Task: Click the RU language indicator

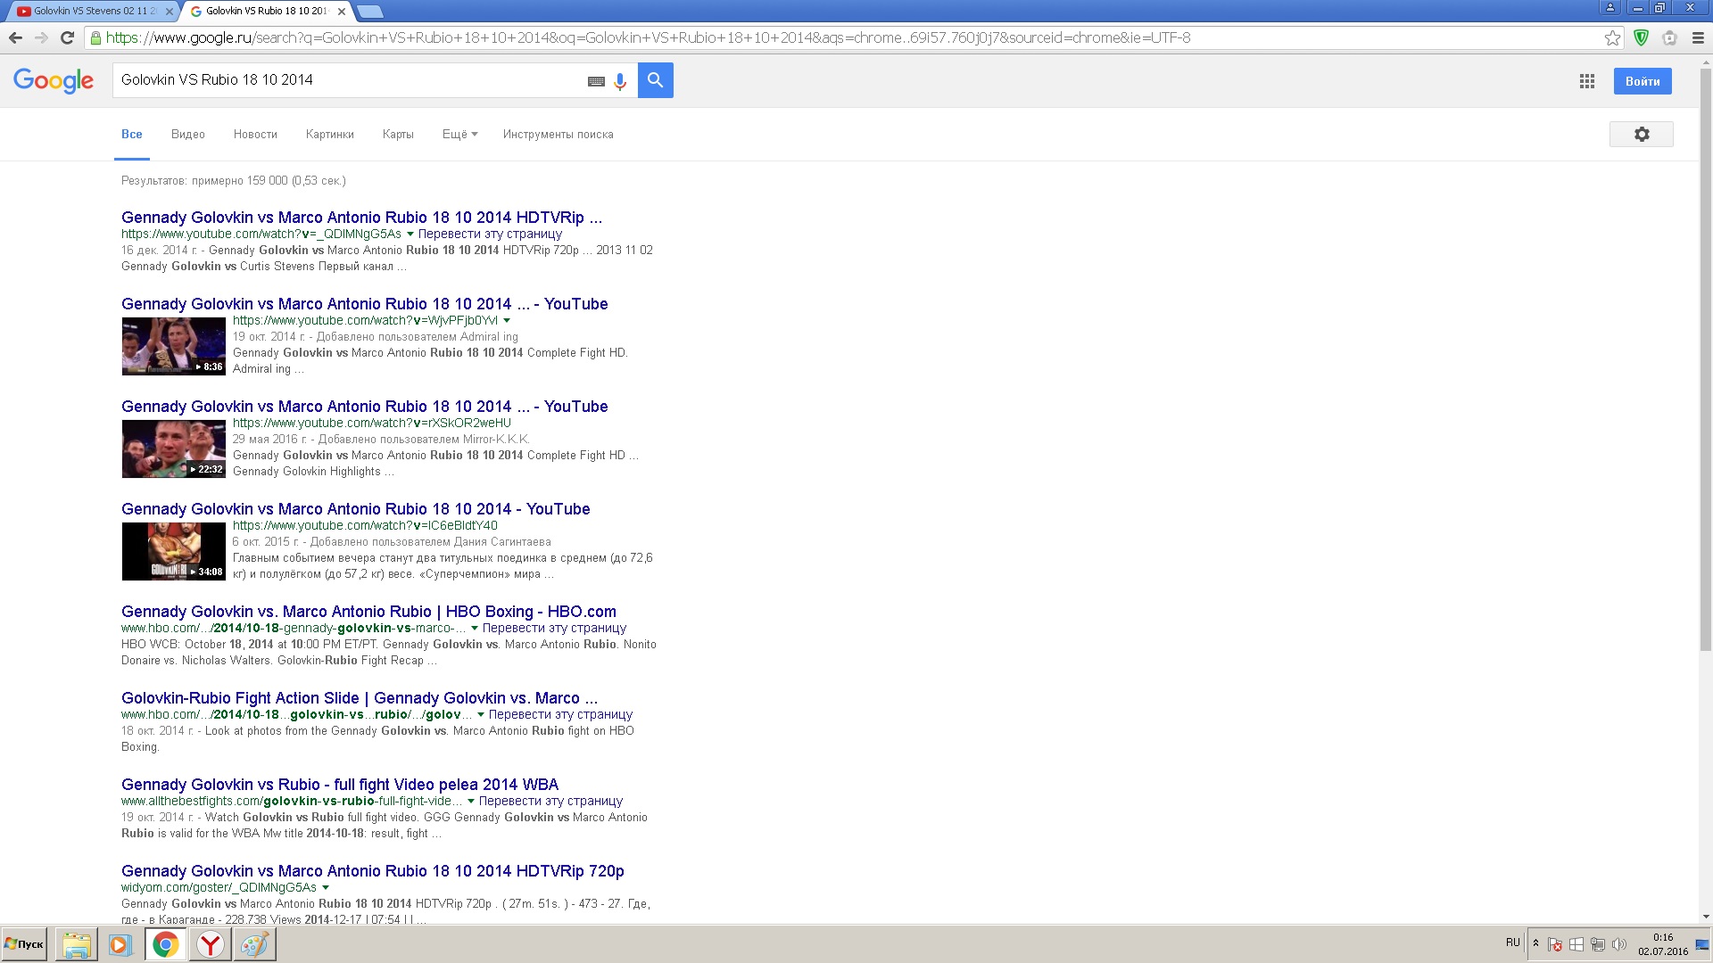Action: (x=1513, y=942)
